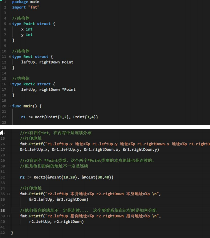Click line number 38 in gutter

point(3,210)
